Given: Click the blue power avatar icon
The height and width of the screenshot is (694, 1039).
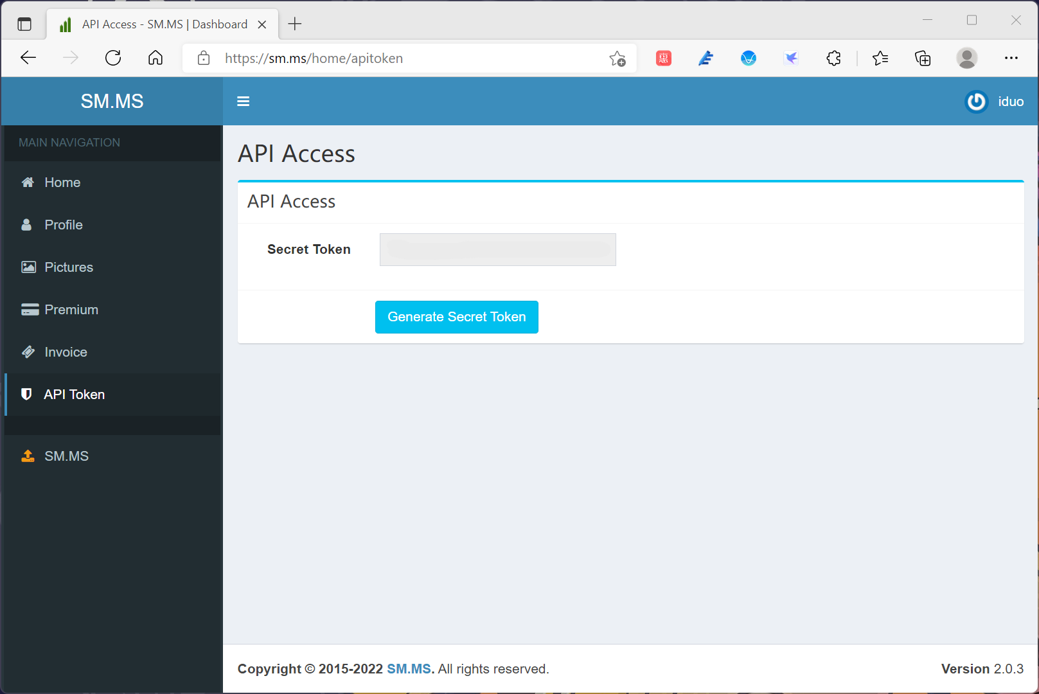Looking at the screenshot, I should pyautogui.click(x=977, y=102).
